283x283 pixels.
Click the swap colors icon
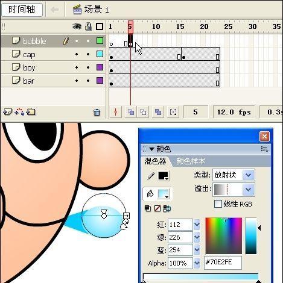coord(167,208)
